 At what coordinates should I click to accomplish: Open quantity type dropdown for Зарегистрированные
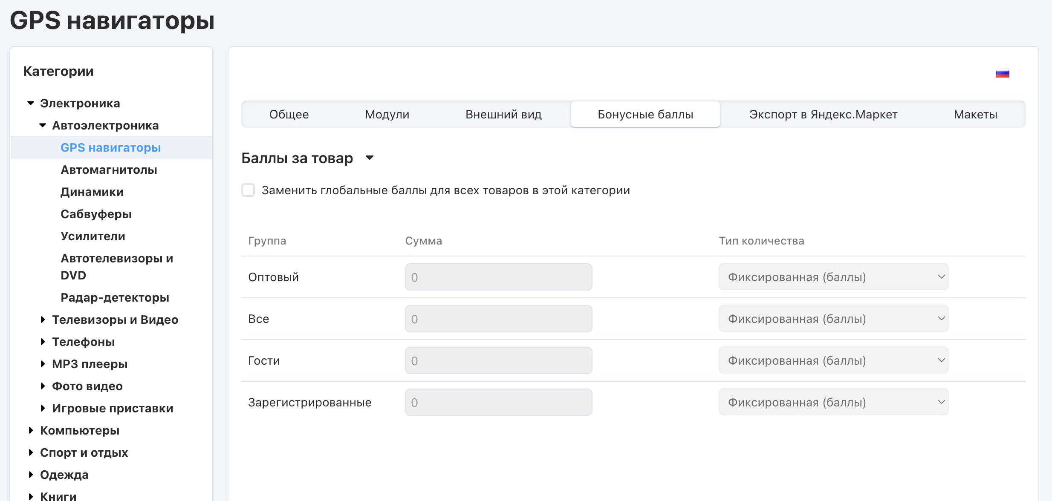tap(833, 402)
